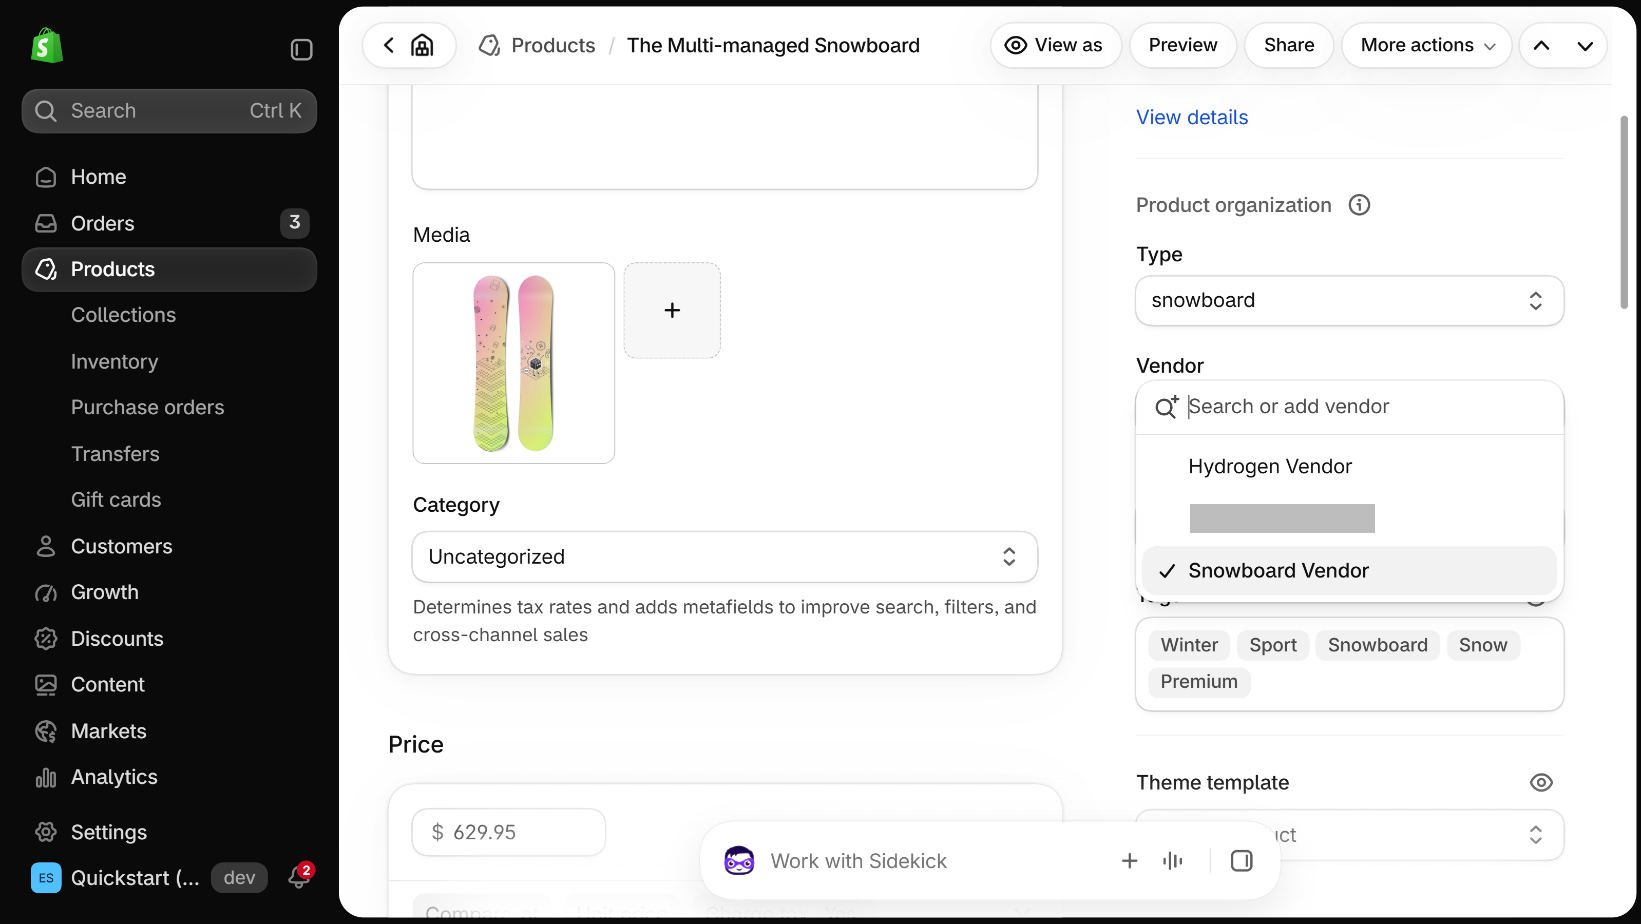This screenshot has height=924, width=1641.
Task: Go to Inventory in the sidebar
Action: pyautogui.click(x=114, y=361)
